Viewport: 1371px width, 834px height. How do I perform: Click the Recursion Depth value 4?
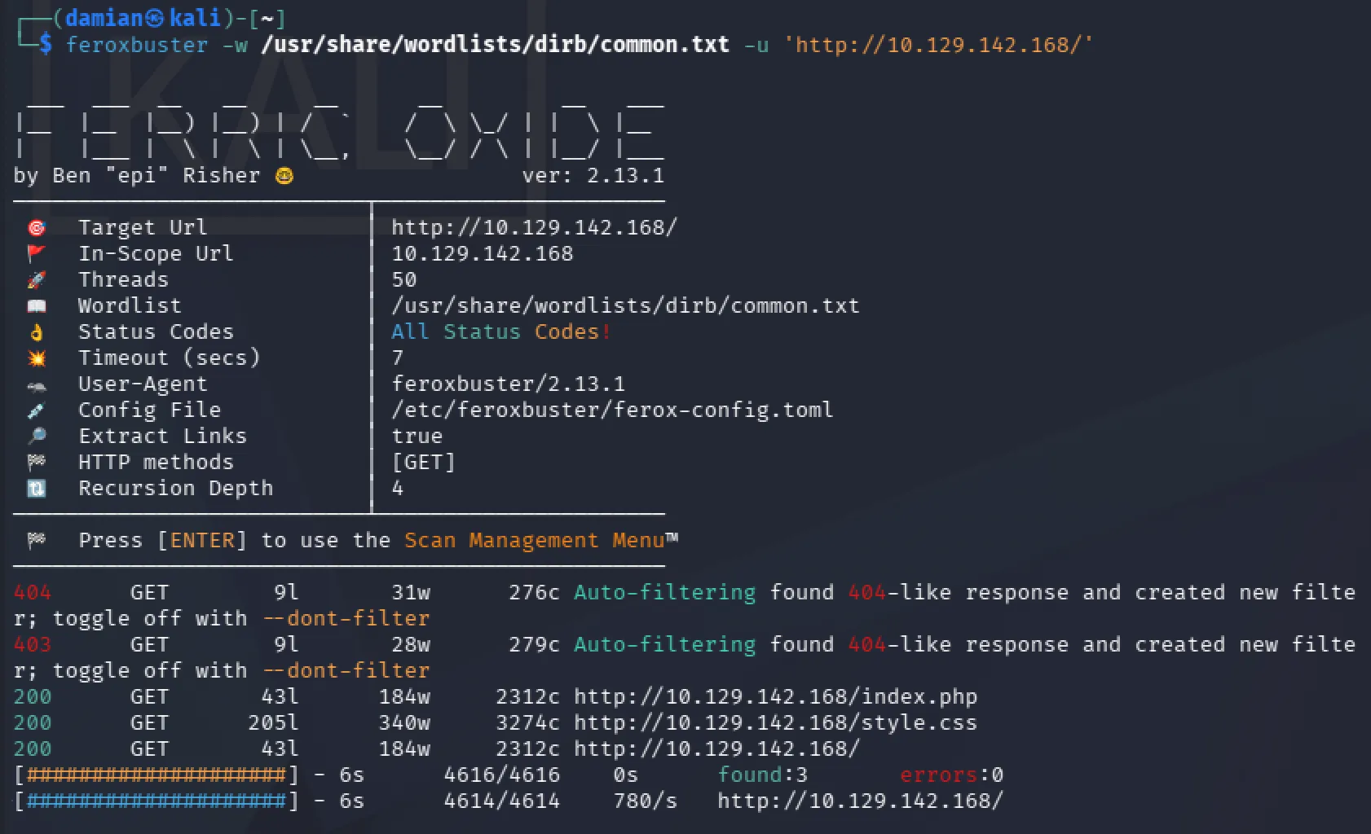[398, 488]
